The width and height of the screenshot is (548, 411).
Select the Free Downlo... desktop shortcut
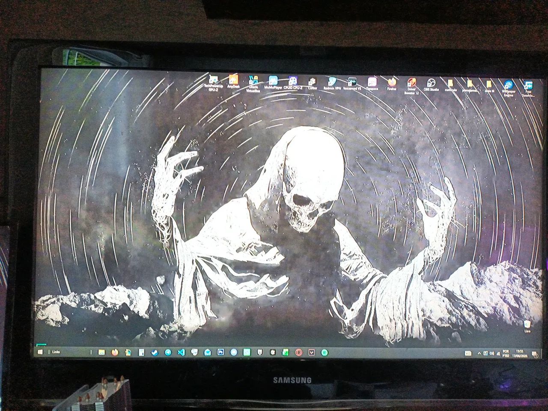click(528, 89)
